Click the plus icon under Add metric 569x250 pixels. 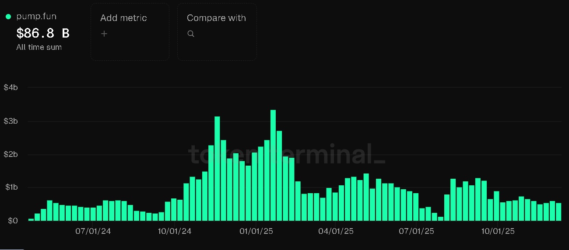click(x=104, y=34)
